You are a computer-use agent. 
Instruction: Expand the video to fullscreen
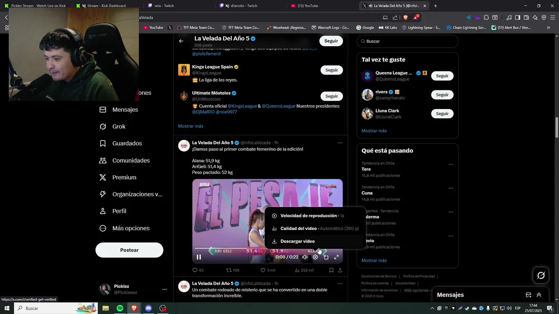[336, 257]
